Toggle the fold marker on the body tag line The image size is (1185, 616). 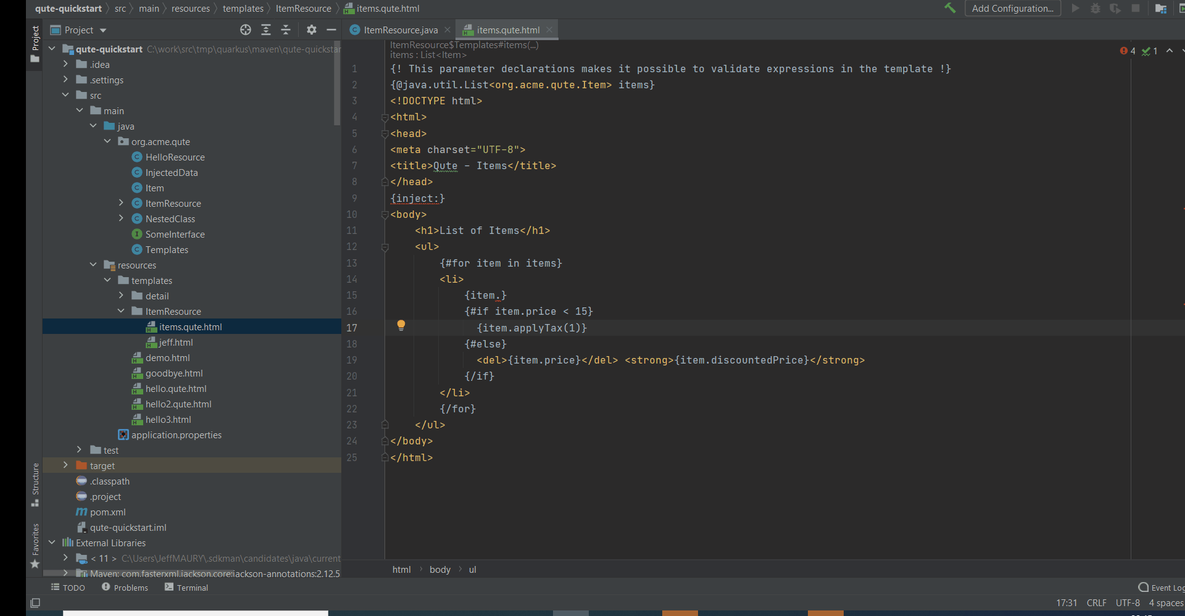point(385,215)
